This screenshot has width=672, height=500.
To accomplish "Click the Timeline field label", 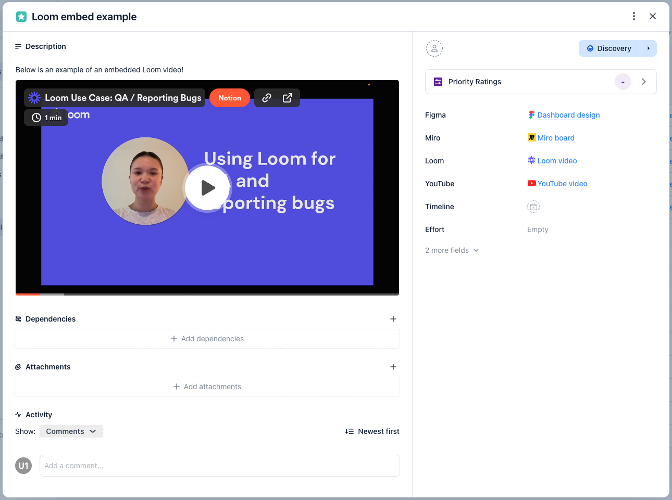I will coord(440,207).
